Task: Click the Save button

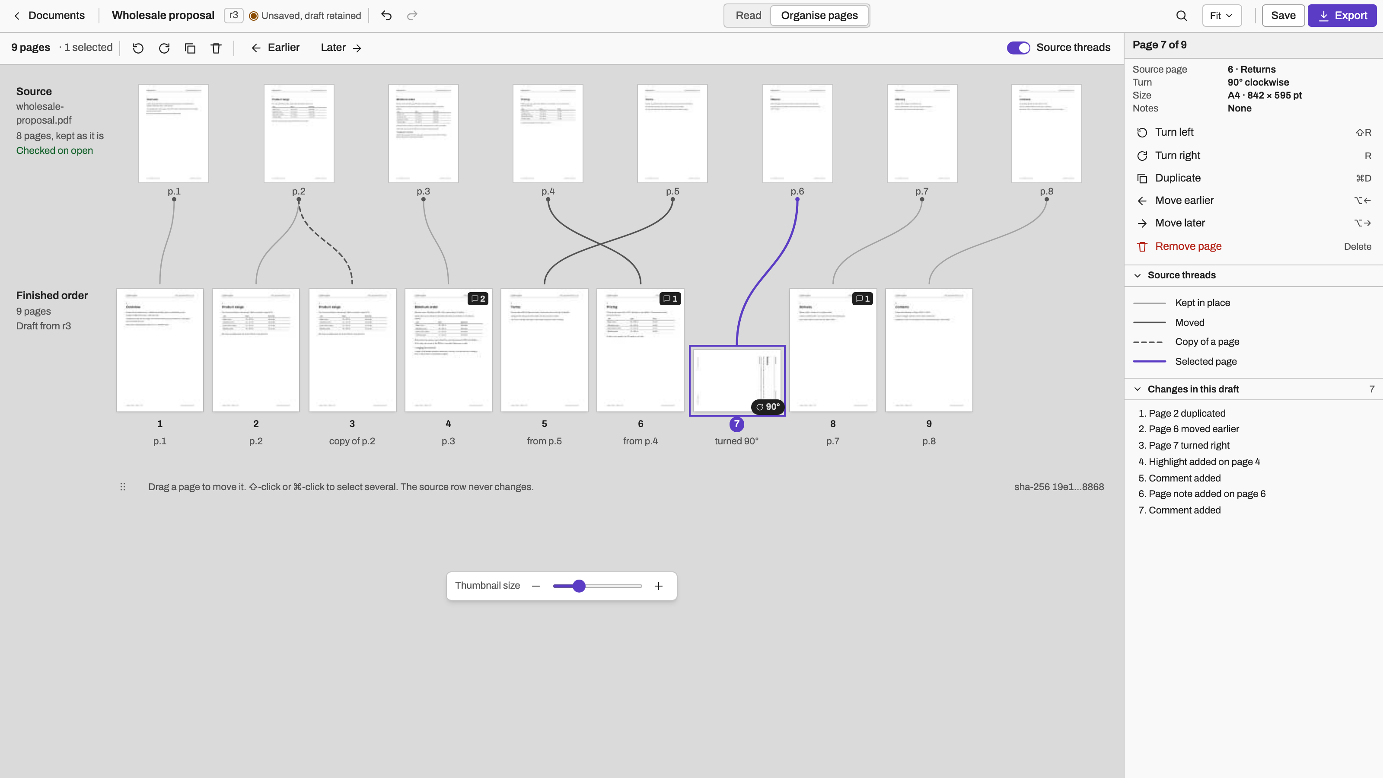Action: point(1283,16)
